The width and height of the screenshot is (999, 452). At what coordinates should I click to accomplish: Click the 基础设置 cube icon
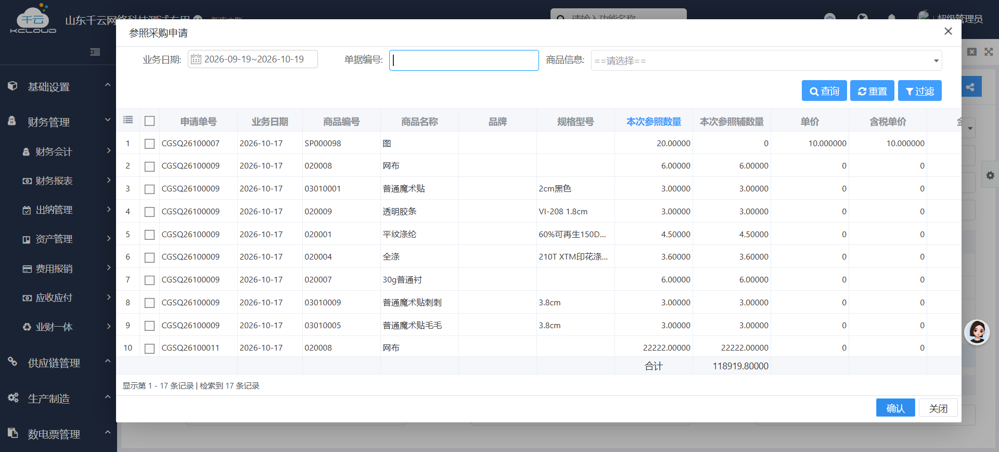(12, 86)
